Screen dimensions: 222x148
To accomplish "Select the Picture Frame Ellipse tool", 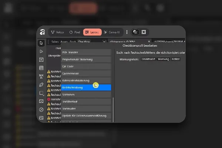I will pos(41,110).
